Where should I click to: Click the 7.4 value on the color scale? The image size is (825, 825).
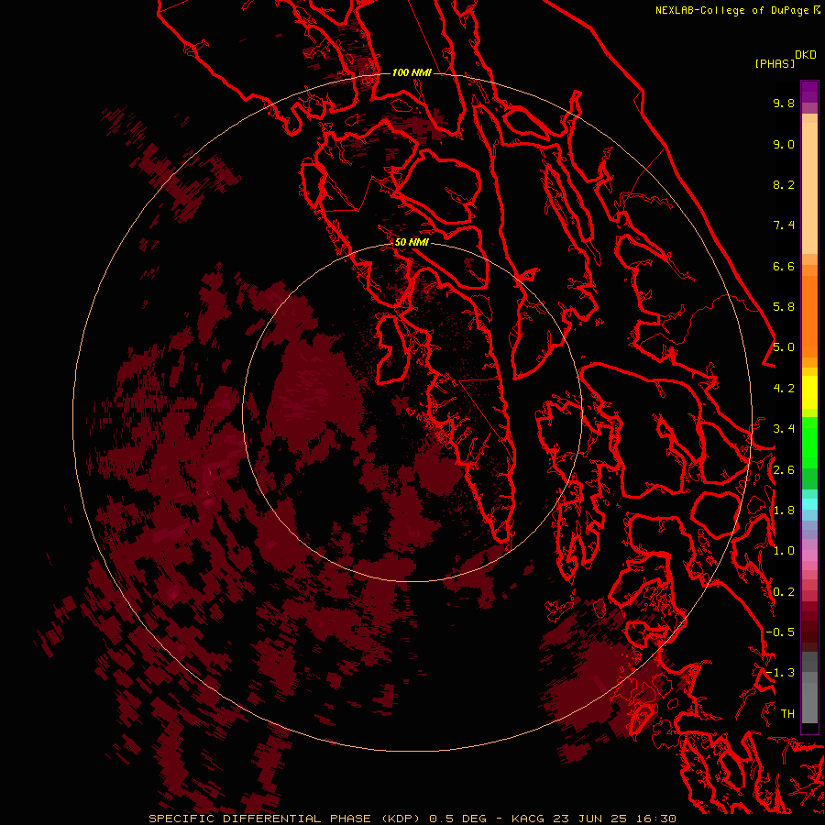(784, 225)
